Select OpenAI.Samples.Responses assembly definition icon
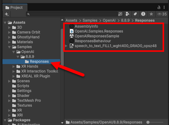Viewport: 169px width, 125px height. click(x=72, y=31)
